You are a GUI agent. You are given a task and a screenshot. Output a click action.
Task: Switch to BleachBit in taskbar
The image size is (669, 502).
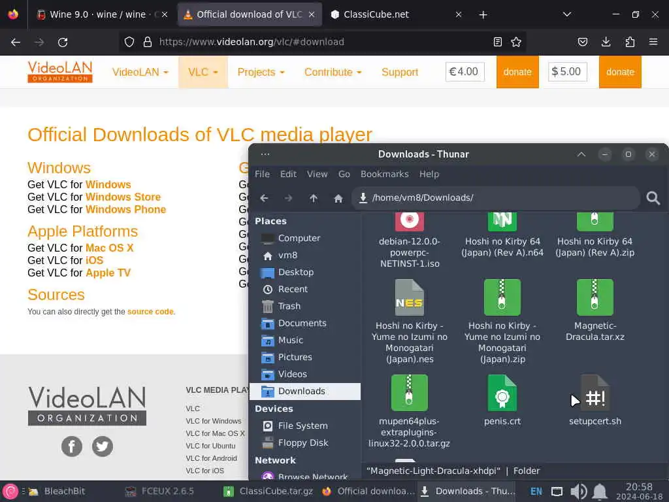[x=57, y=492]
